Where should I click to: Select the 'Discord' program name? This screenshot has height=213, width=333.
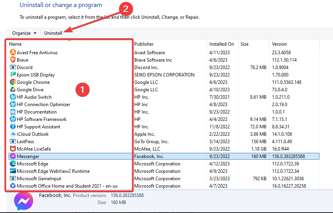coord(25,67)
